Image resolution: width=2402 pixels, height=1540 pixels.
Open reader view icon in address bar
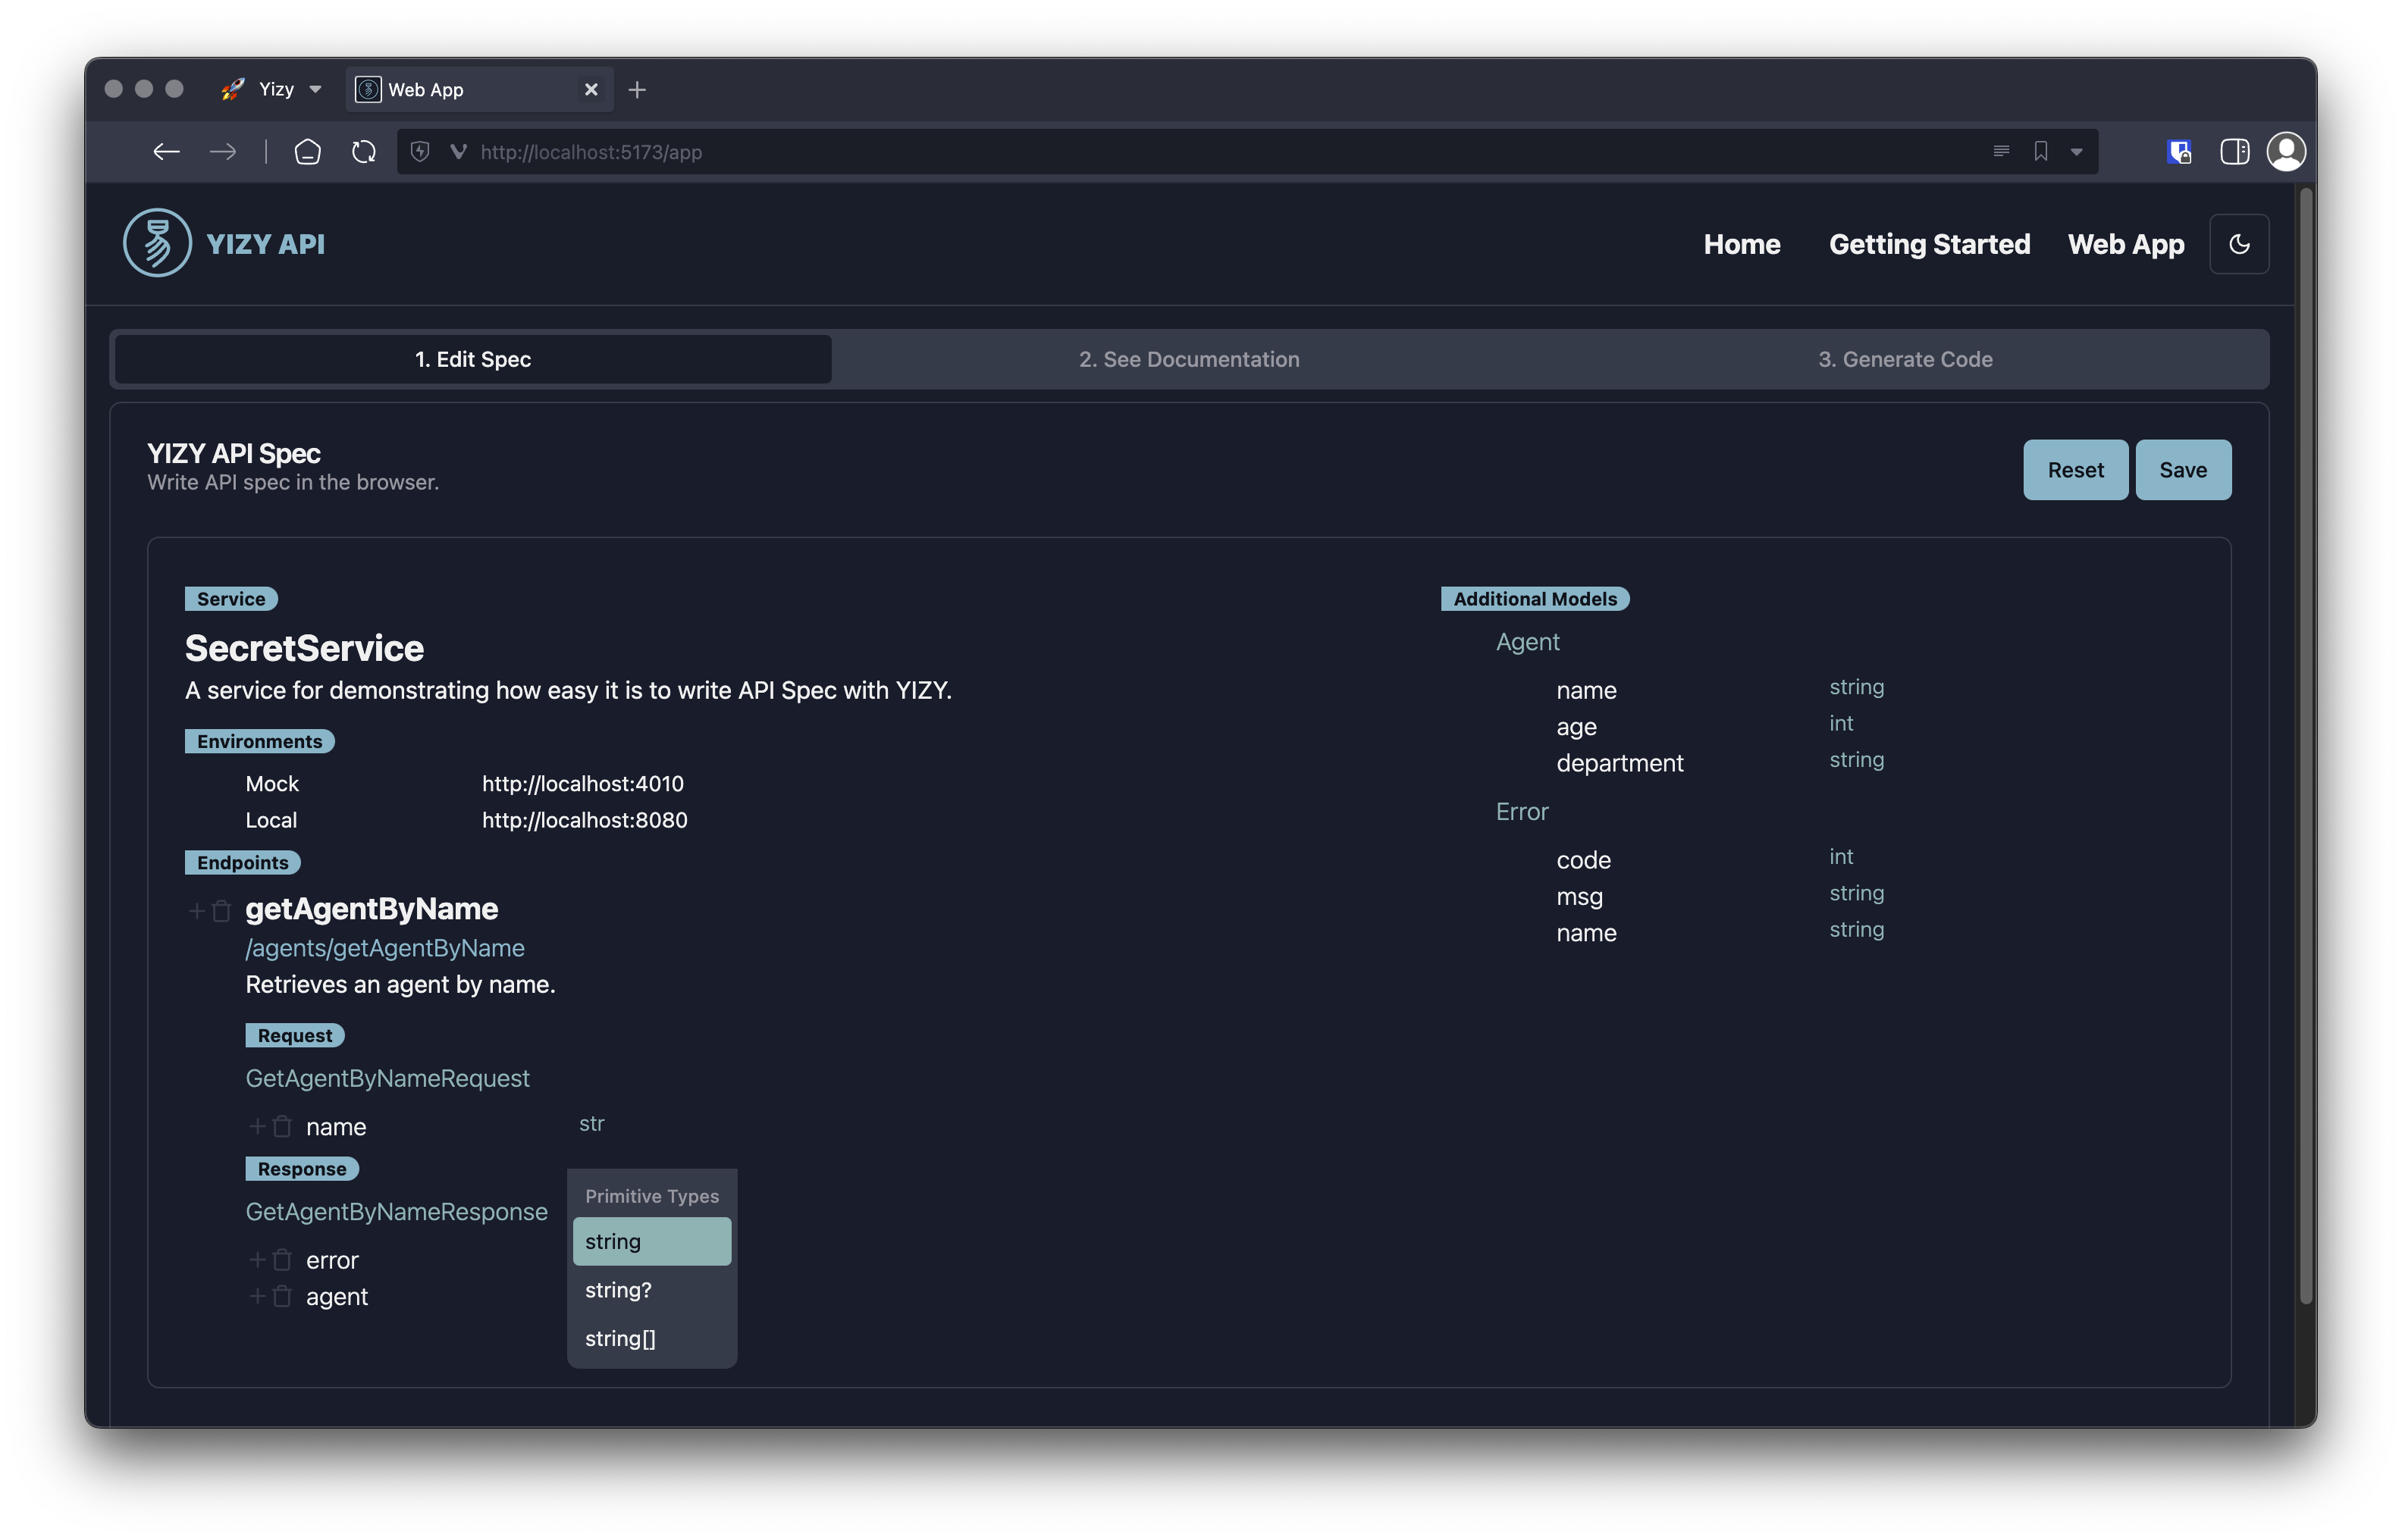click(x=2001, y=152)
